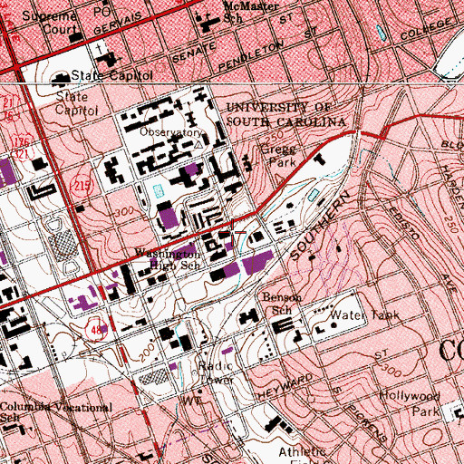Click the route 215 shield marker

point(82,186)
